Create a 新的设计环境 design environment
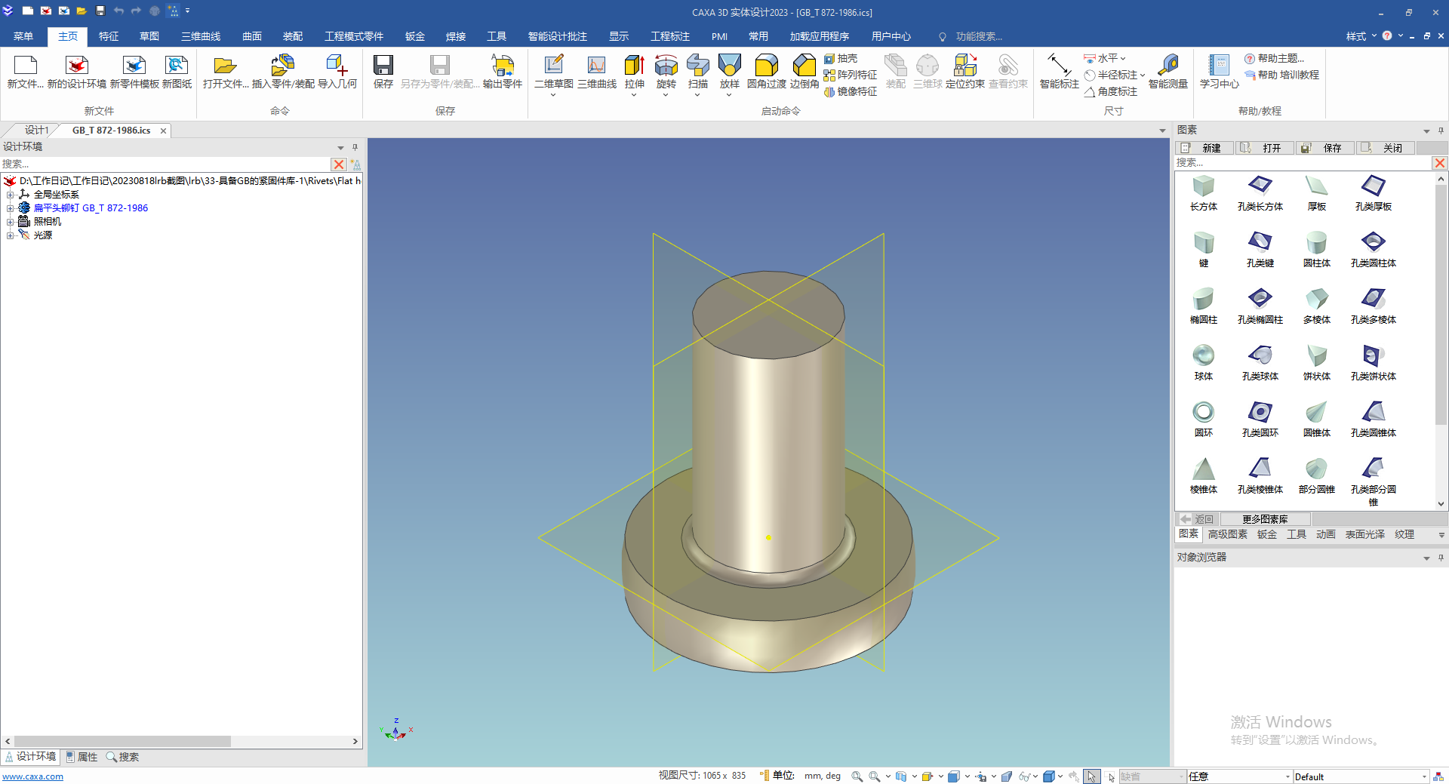The image size is (1449, 784). click(76, 72)
